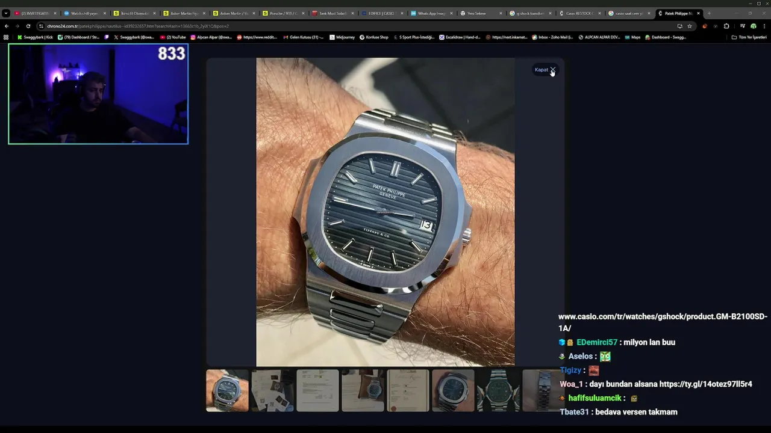Open the Inbox - Zoho Mail bookmark
This screenshot has width=771, height=433.
click(552, 37)
